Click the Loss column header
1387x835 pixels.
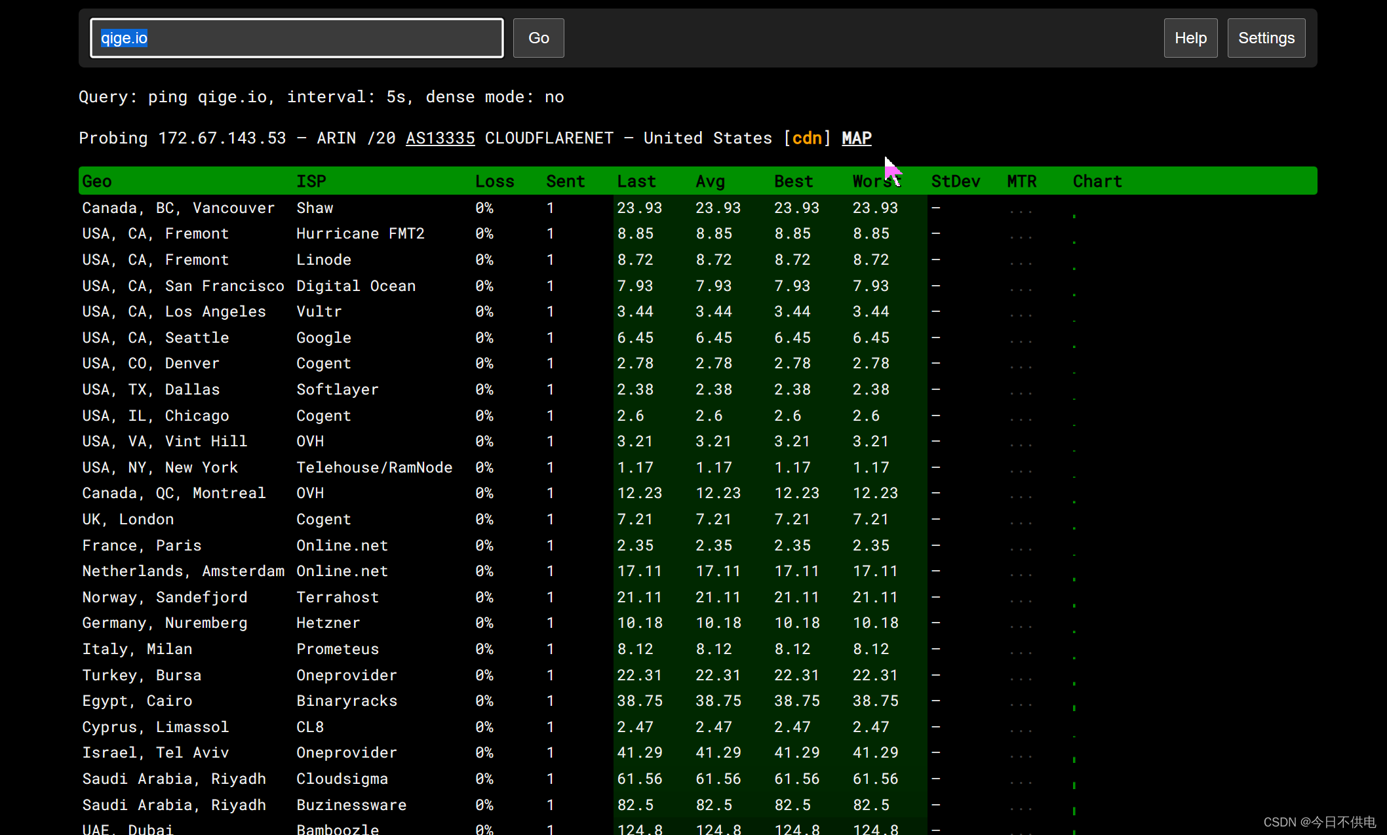pyautogui.click(x=494, y=182)
